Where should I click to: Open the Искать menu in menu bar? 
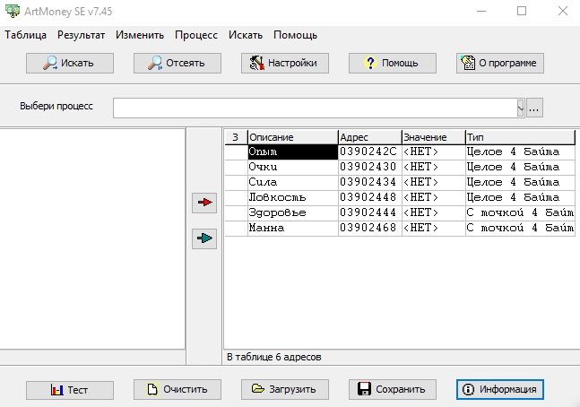pyautogui.click(x=246, y=35)
